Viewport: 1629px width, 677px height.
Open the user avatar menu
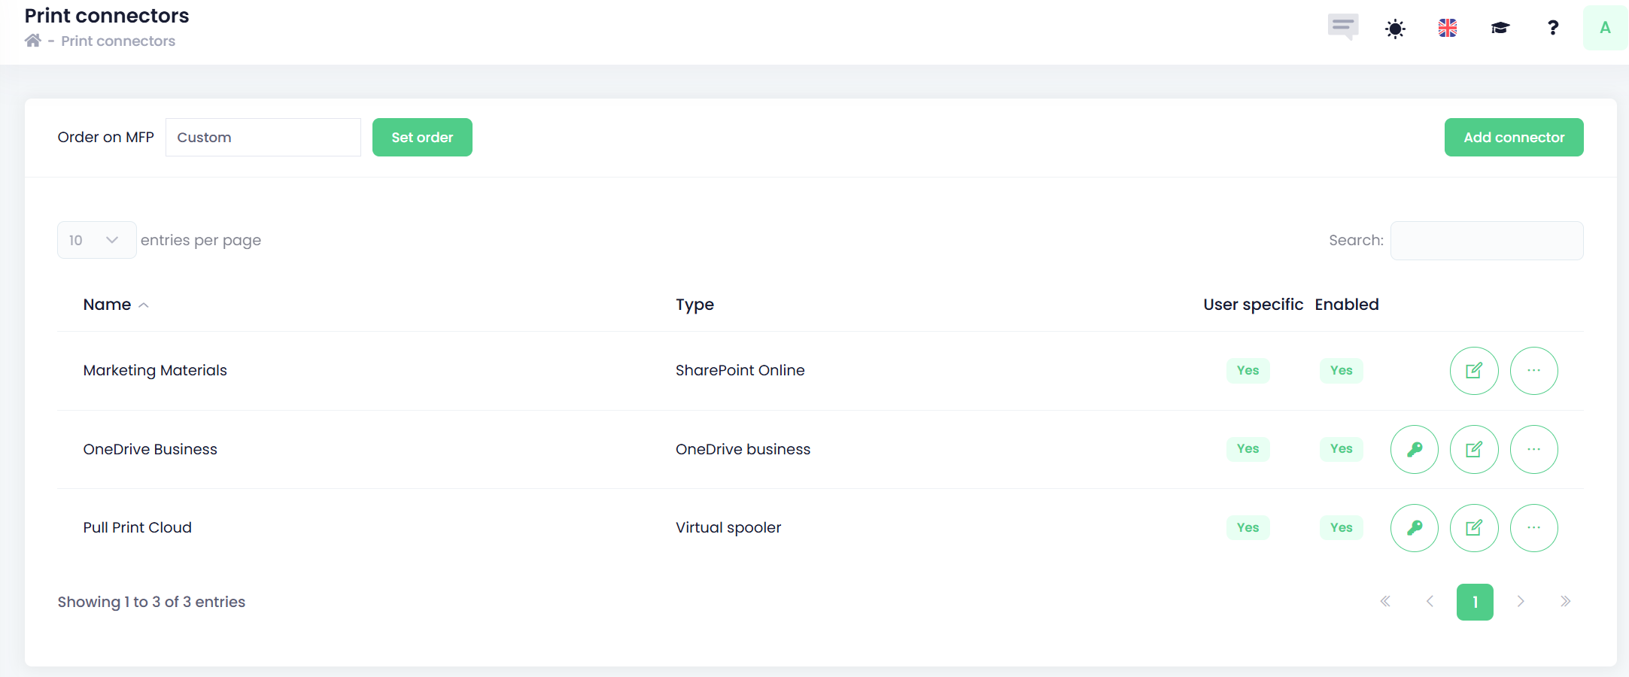click(x=1605, y=29)
